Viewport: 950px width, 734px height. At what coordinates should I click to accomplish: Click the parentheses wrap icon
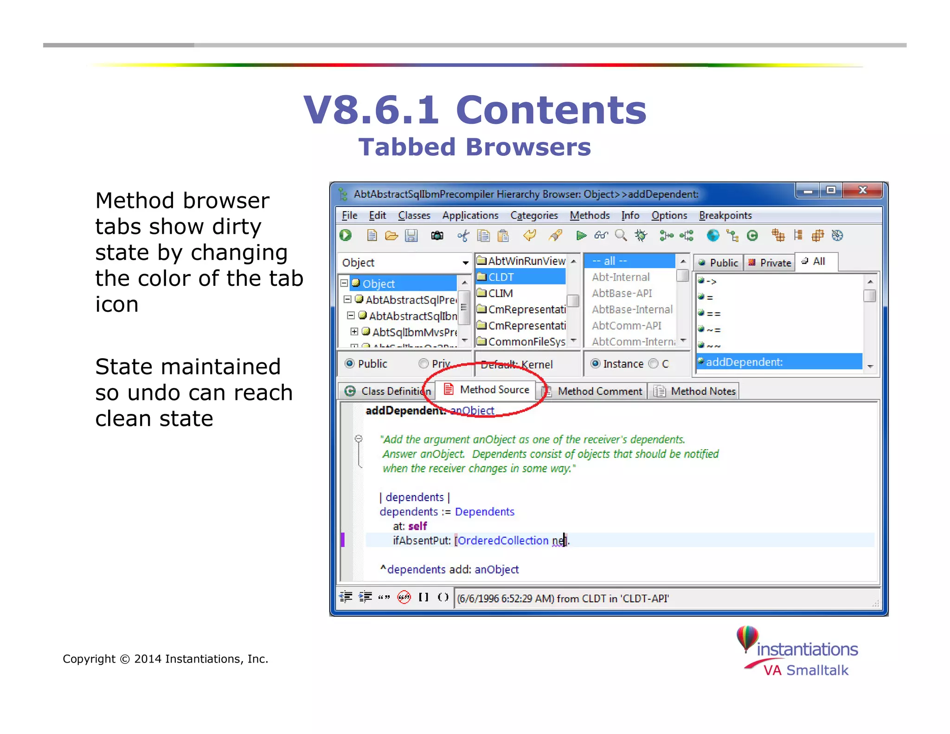pyautogui.click(x=443, y=597)
